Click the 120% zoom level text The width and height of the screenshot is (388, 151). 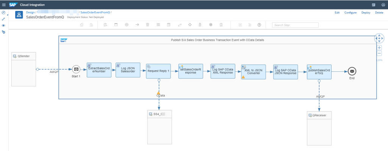379,60
